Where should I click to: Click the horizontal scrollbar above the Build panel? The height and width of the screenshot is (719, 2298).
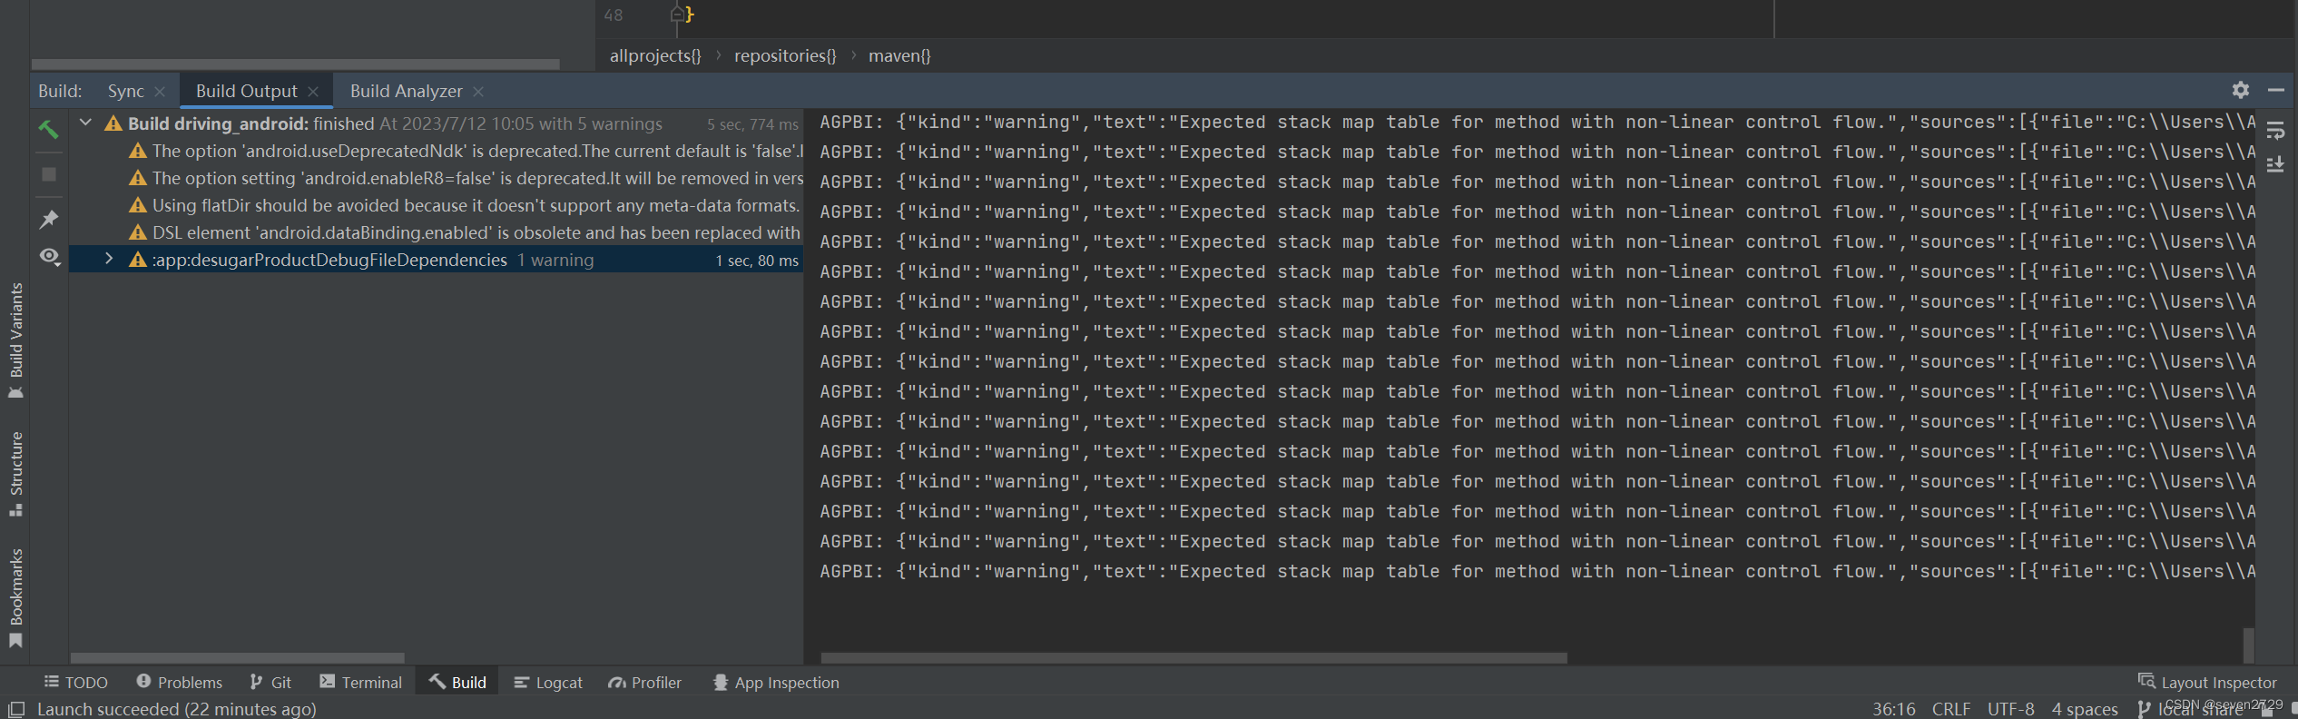tap(295, 64)
